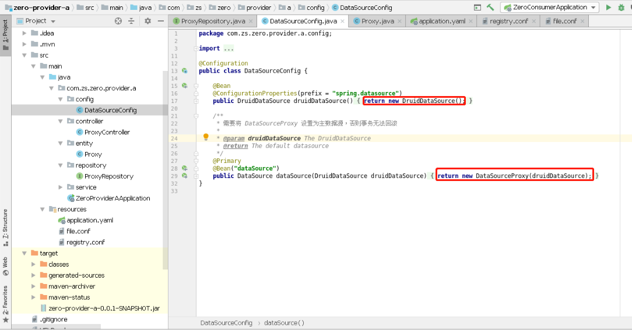Switch to application.yaml tab
Screen dimensions: 632x330
pos(441,21)
